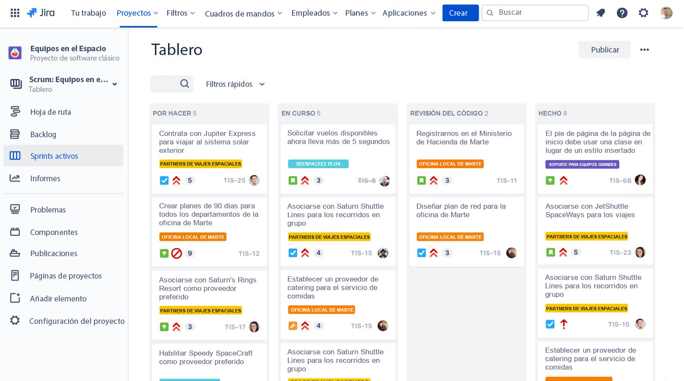
Task: Click the red up-arrow priority in Hecho TIS-15
Action: click(564, 324)
